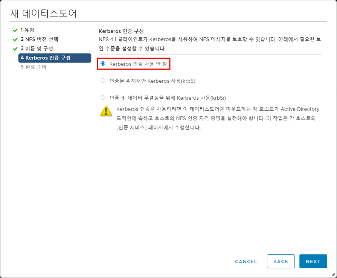
Task: Click green checkmark beside '3 이름 및 구성'
Action: pos(15,49)
